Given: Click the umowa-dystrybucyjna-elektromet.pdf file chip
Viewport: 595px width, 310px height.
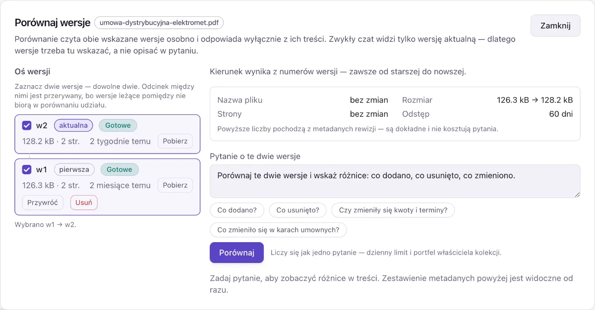Looking at the screenshot, I should point(159,23).
